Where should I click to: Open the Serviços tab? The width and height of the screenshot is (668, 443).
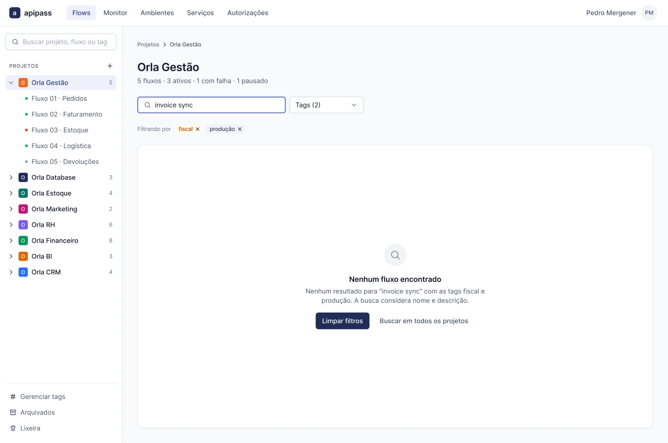coord(200,13)
